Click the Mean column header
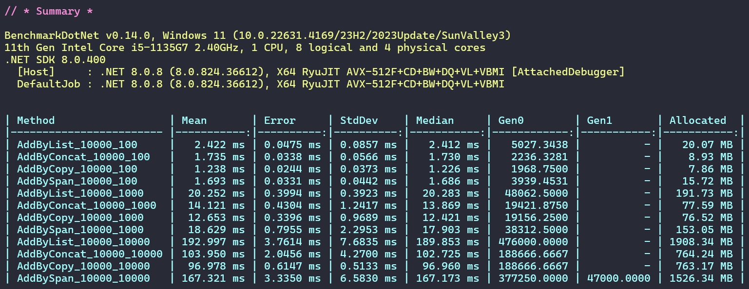The height and width of the screenshot is (289, 749). pyautogui.click(x=194, y=120)
